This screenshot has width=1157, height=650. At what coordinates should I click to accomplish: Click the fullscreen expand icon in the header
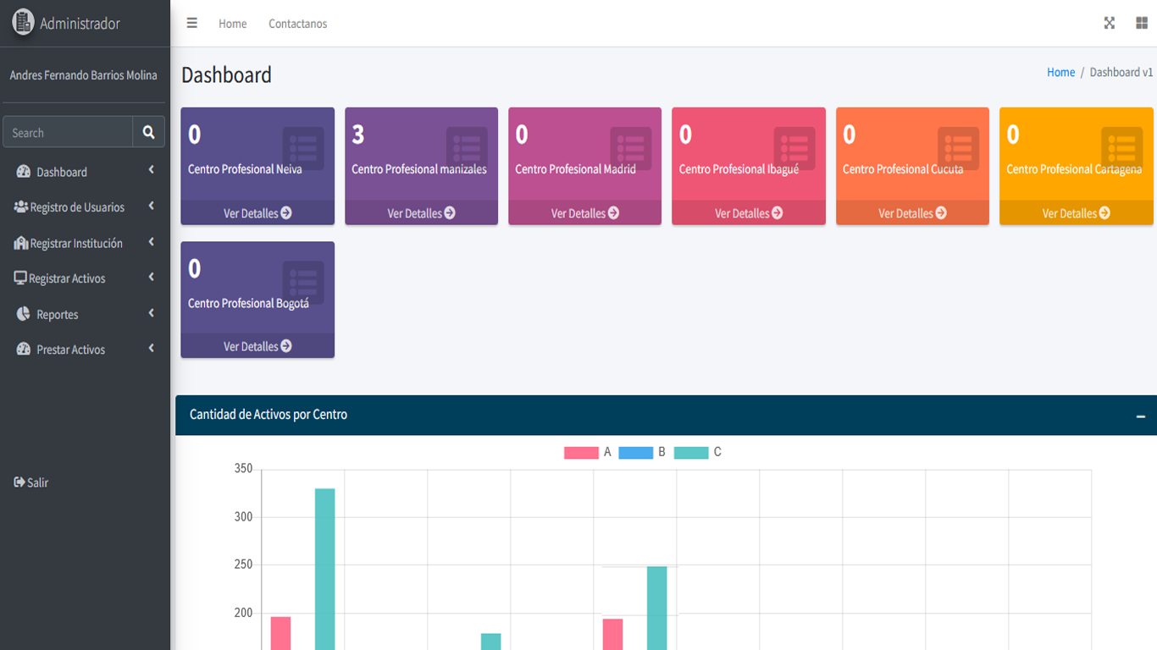(1110, 23)
